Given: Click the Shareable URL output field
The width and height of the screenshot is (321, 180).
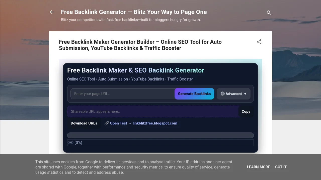Looking at the screenshot, I should pyautogui.click(x=153, y=111).
